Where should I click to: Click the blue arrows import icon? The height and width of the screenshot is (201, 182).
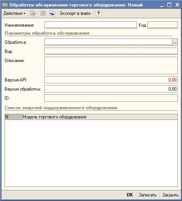(52, 13)
